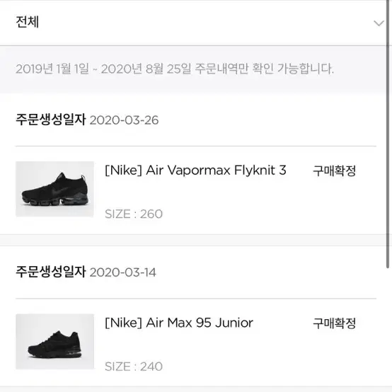Click 주문생성일자 label of the Air Max order

pos(51,272)
